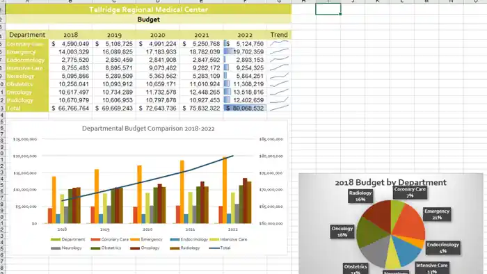This screenshot has height=274, width=487.
Task: Select the Emergency row label cell
Action: coord(27,52)
